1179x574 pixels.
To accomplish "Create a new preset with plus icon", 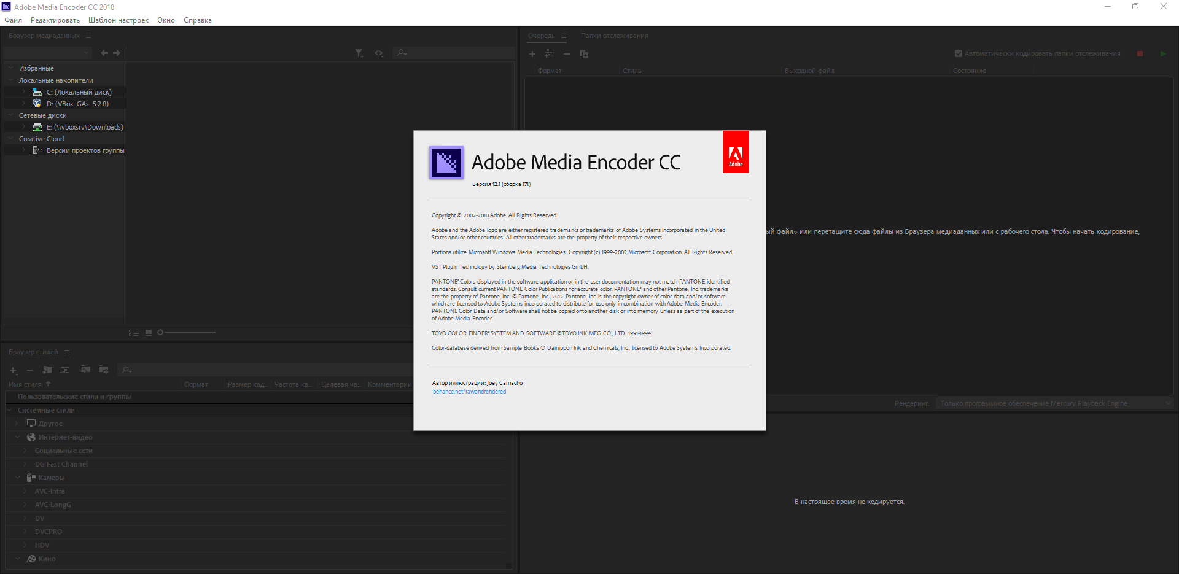I will pos(13,370).
